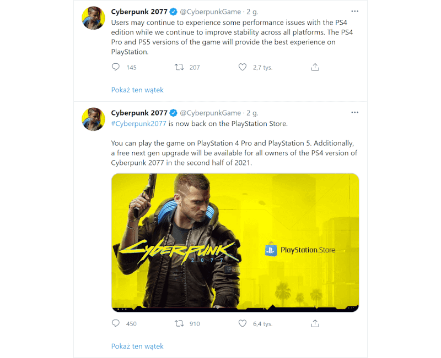Image resolution: width=441 pixels, height=358 pixels.
Task: Like the tweet with 6,4 tys. likes
Action: pyautogui.click(x=243, y=323)
